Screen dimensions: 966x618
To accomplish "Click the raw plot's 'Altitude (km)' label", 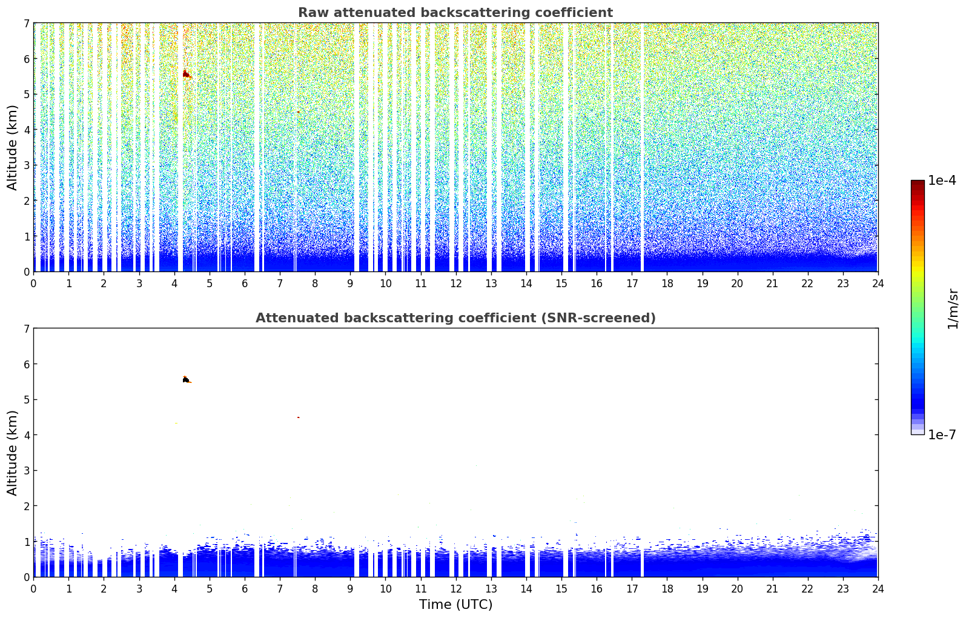I will tap(13, 147).
